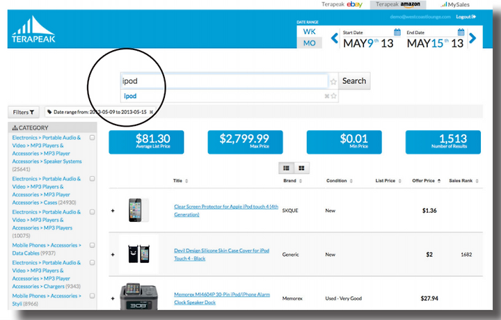The height and width of the screenshot is (320, 501).
Task: Open Data Cables category link
Action: point(47,249)
